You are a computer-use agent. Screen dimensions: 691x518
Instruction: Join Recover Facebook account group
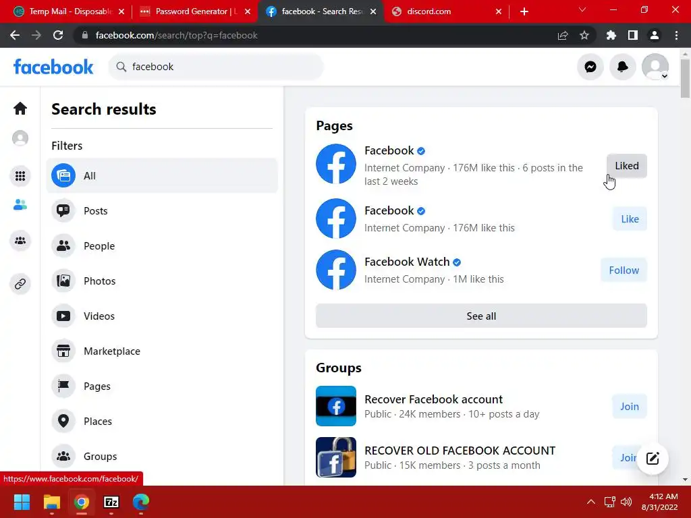point(630,406)
